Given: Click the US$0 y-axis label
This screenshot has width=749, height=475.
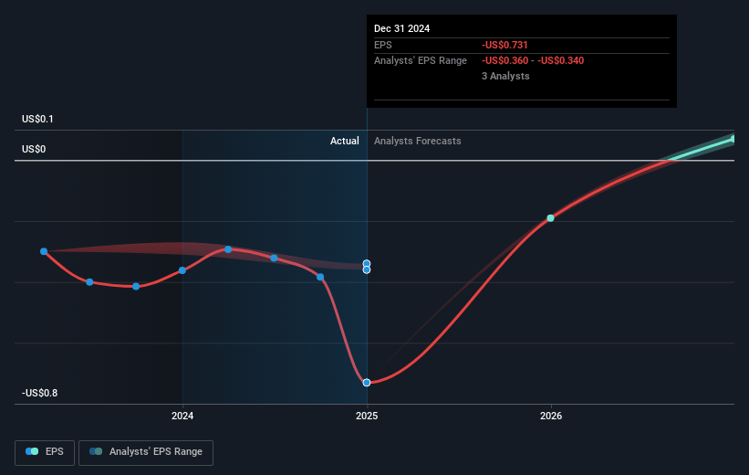Looking at the screenshot, I should (34, 149).
